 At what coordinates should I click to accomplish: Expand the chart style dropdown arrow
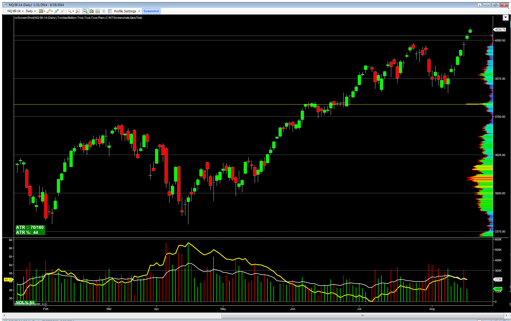[x=44, y=11]
